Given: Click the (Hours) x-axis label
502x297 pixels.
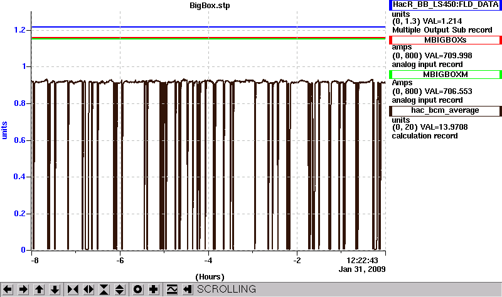Looking at the screenshot, I should click(210, 277).
